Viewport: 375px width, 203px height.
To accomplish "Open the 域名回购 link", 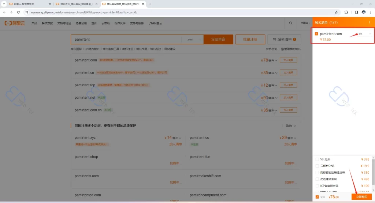I will [76, 49].
